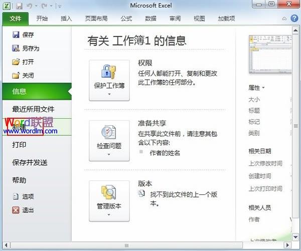Expand the 检查问题 dropdown arrow

[x=109, y=154]
